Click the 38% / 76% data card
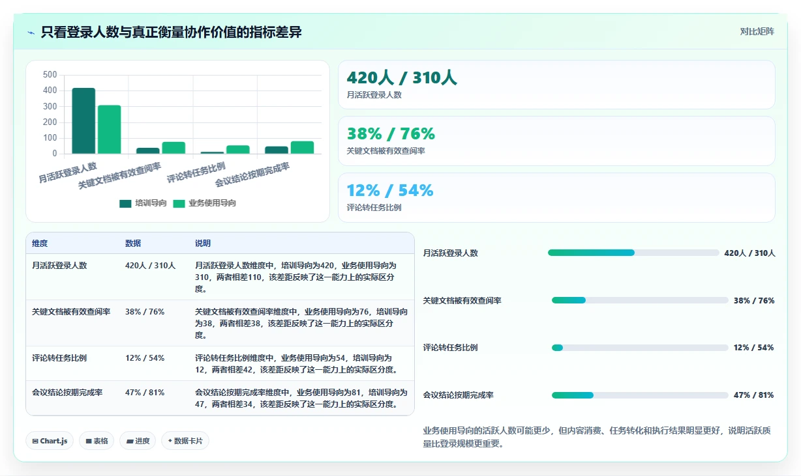801x476 pixels. pos(556,141)
